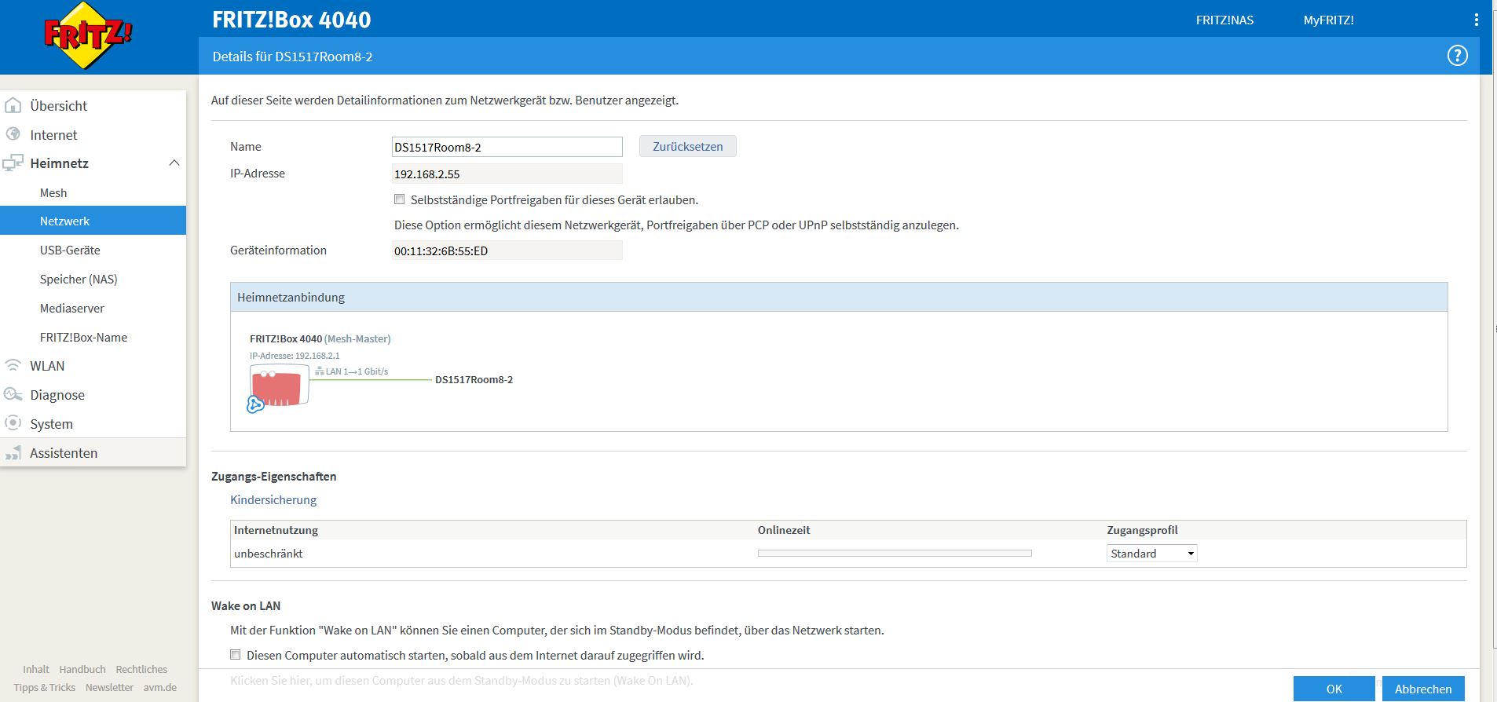Image resolution: width=1497 pixels, height=702 pixels.
Task: Enable Selbstständige Portfreigaben checkbox
Action: pos(400,199)
